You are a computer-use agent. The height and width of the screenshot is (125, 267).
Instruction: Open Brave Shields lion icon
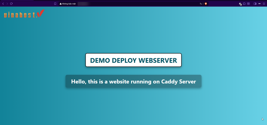pos(205,4)
